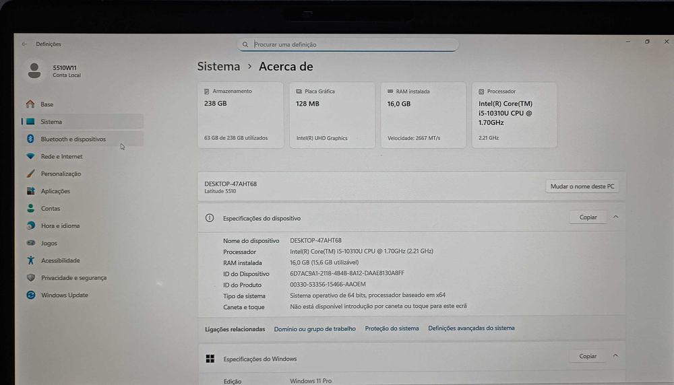The image size is (674, 385).
Task: Open Acessibilidade settings
Action: [x=82, y=260]
